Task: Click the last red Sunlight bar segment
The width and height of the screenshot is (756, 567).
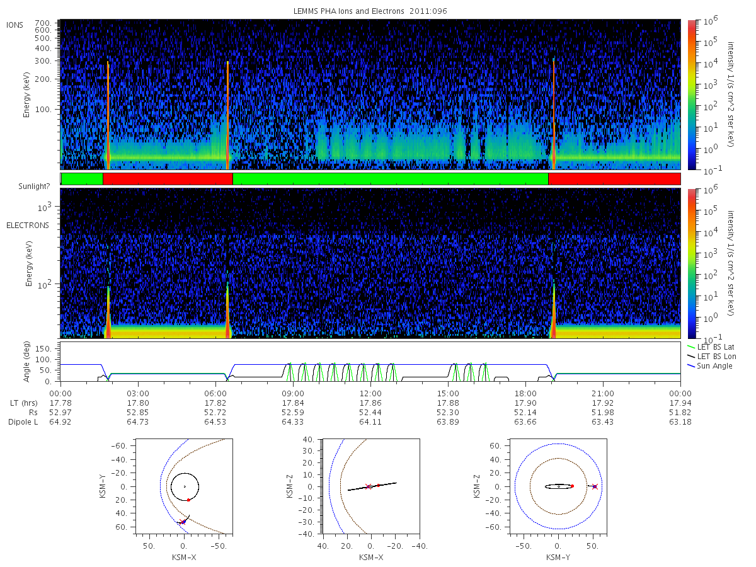Action: [614, 179]
